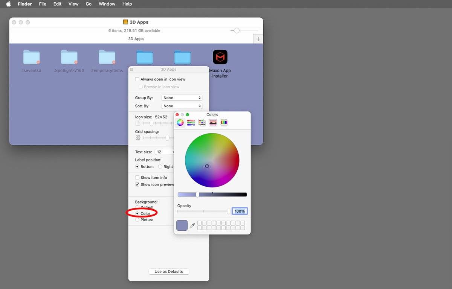Click the Opacity percentage field
Screen dimensions: 452x289
(x=240, y=211)
